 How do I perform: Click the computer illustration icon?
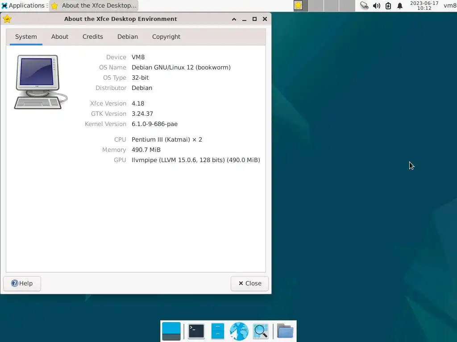click(x=41, y=82)
